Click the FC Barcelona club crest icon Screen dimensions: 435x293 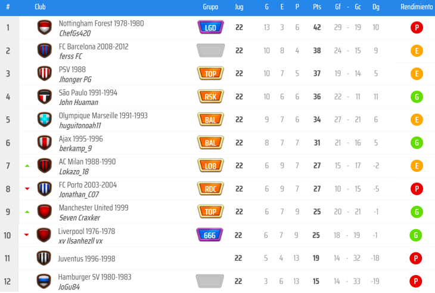(45, 51)
